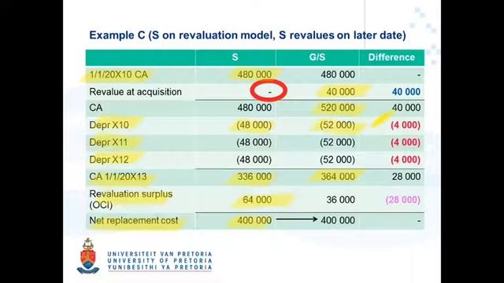The height and width of the screenshot is (283, 504).
Task: Click black Difference 40 000 in the plain CA row
Action: click(x=406, y=108)
